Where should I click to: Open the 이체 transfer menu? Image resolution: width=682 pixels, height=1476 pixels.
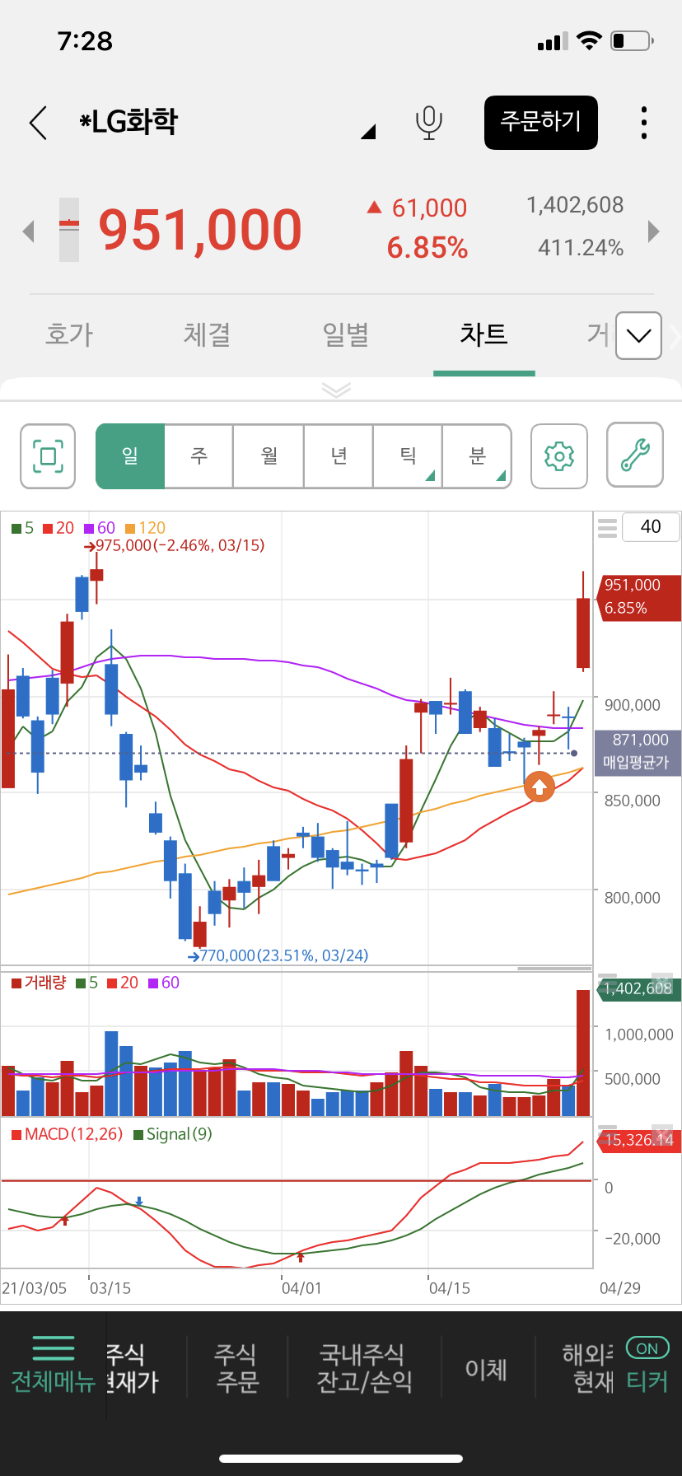[x=486, y=1369]
